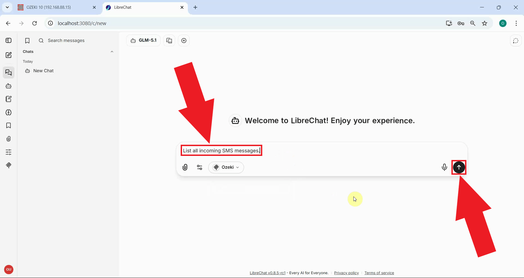The width and height of the screenshot is (524, 278).
Task: Go back in browser history
Action: pos(8,23)
